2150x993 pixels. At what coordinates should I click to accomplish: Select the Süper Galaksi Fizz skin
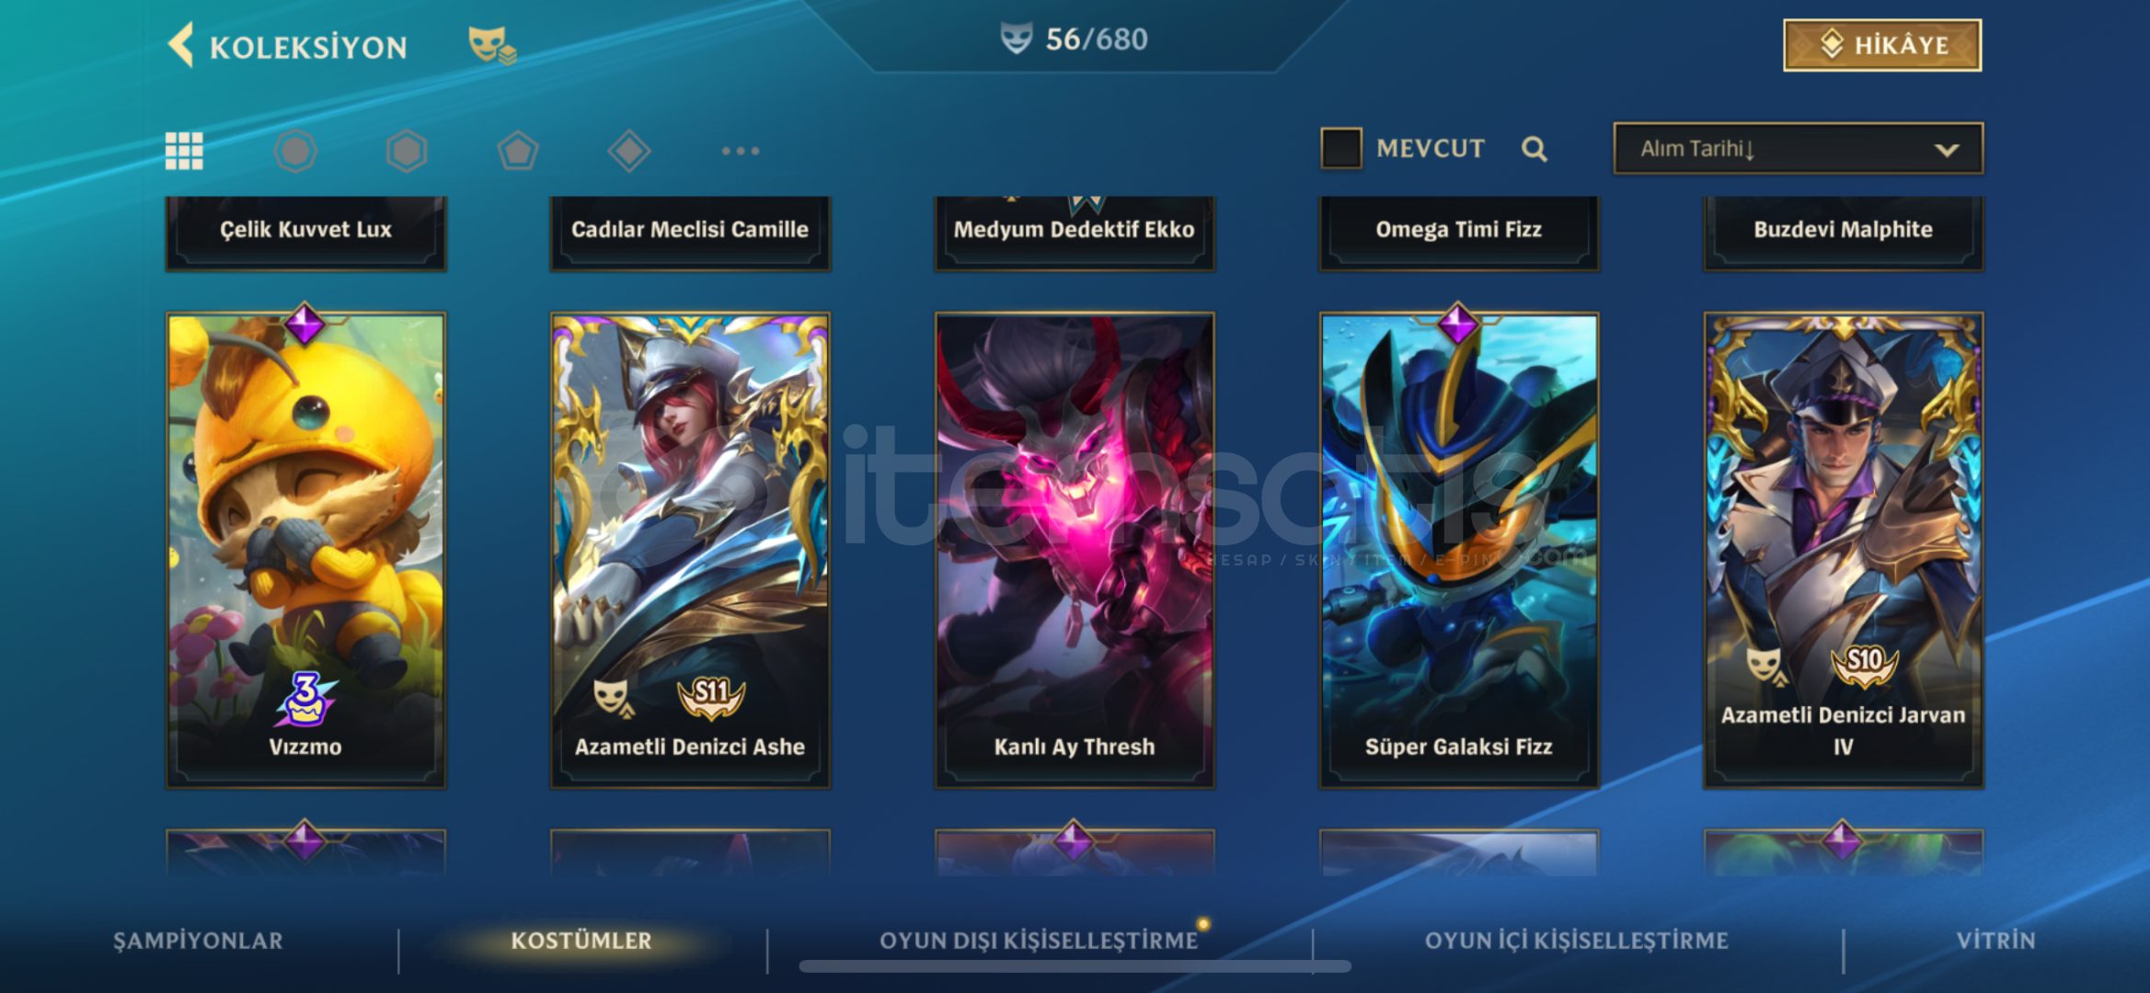[1459, 550]
